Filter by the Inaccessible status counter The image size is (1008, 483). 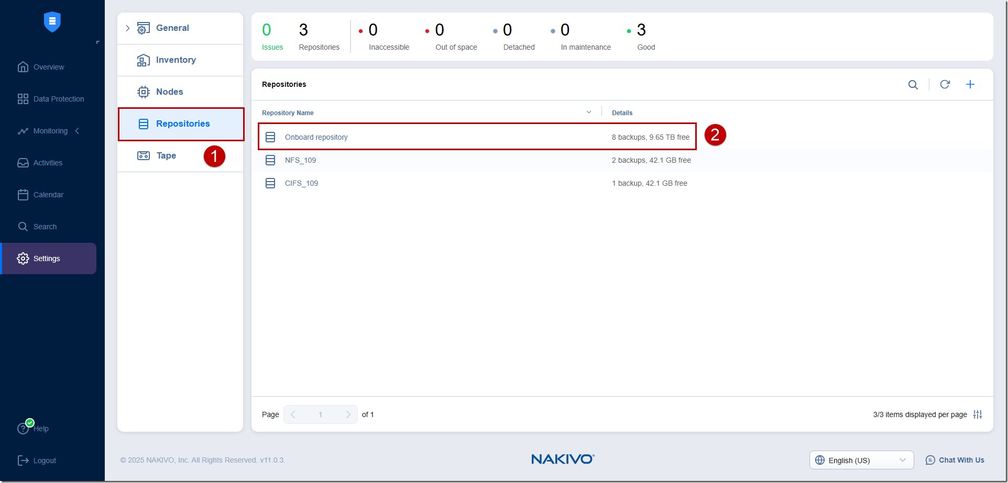click(x=384, y=37)
